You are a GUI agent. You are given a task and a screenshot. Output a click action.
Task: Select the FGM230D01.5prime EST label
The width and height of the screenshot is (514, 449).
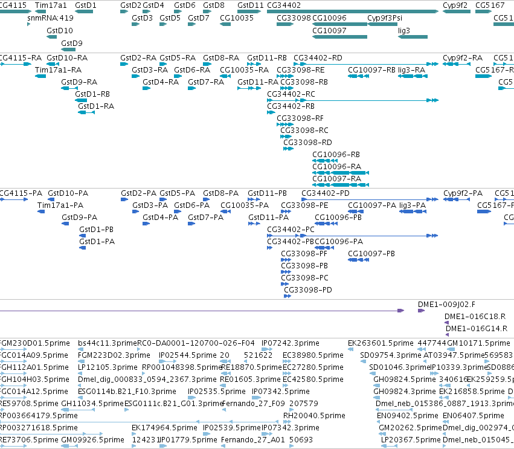click(x=34, y=343)
